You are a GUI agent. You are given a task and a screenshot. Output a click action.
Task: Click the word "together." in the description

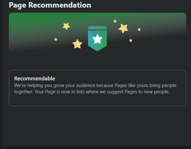[24, 92]
